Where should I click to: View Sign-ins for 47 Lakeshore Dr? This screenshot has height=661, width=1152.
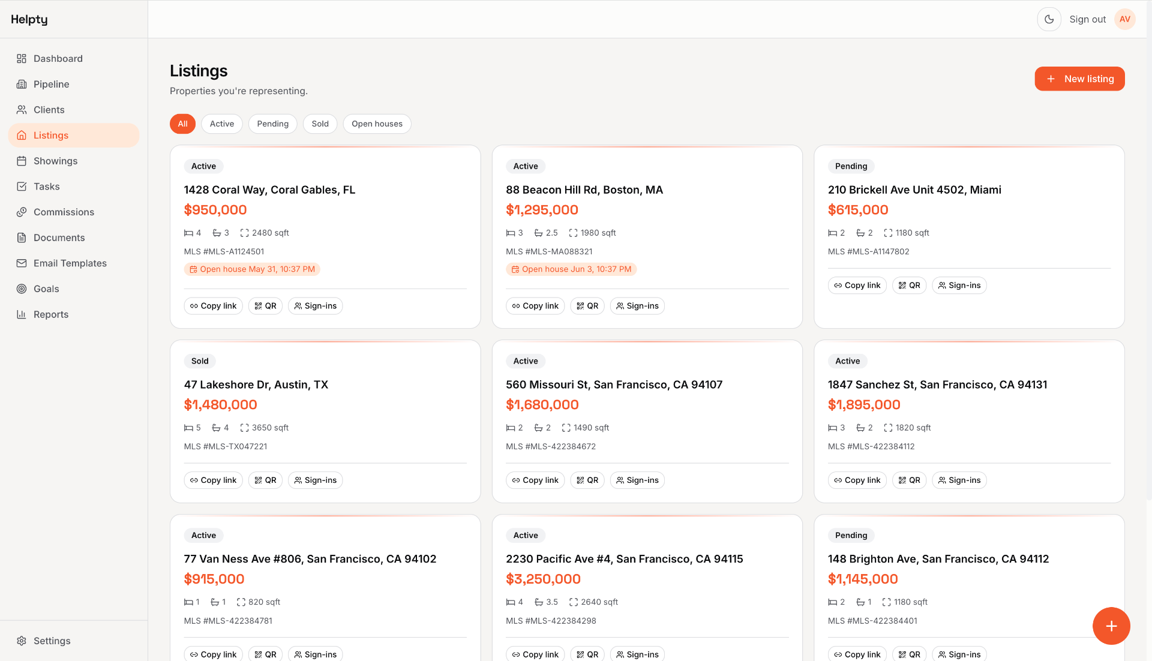(x=315, y=480)
